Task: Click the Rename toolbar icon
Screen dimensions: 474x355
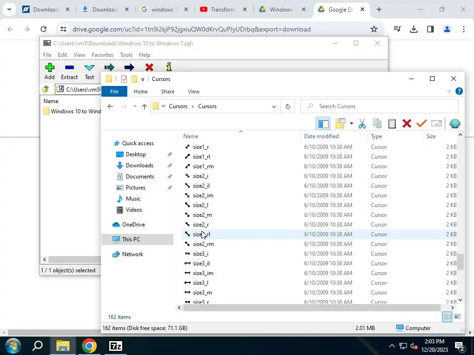Action: 436,123
